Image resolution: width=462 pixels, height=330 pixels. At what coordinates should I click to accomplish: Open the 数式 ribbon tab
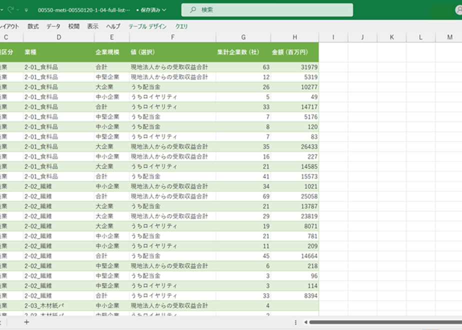click(33, 26)
